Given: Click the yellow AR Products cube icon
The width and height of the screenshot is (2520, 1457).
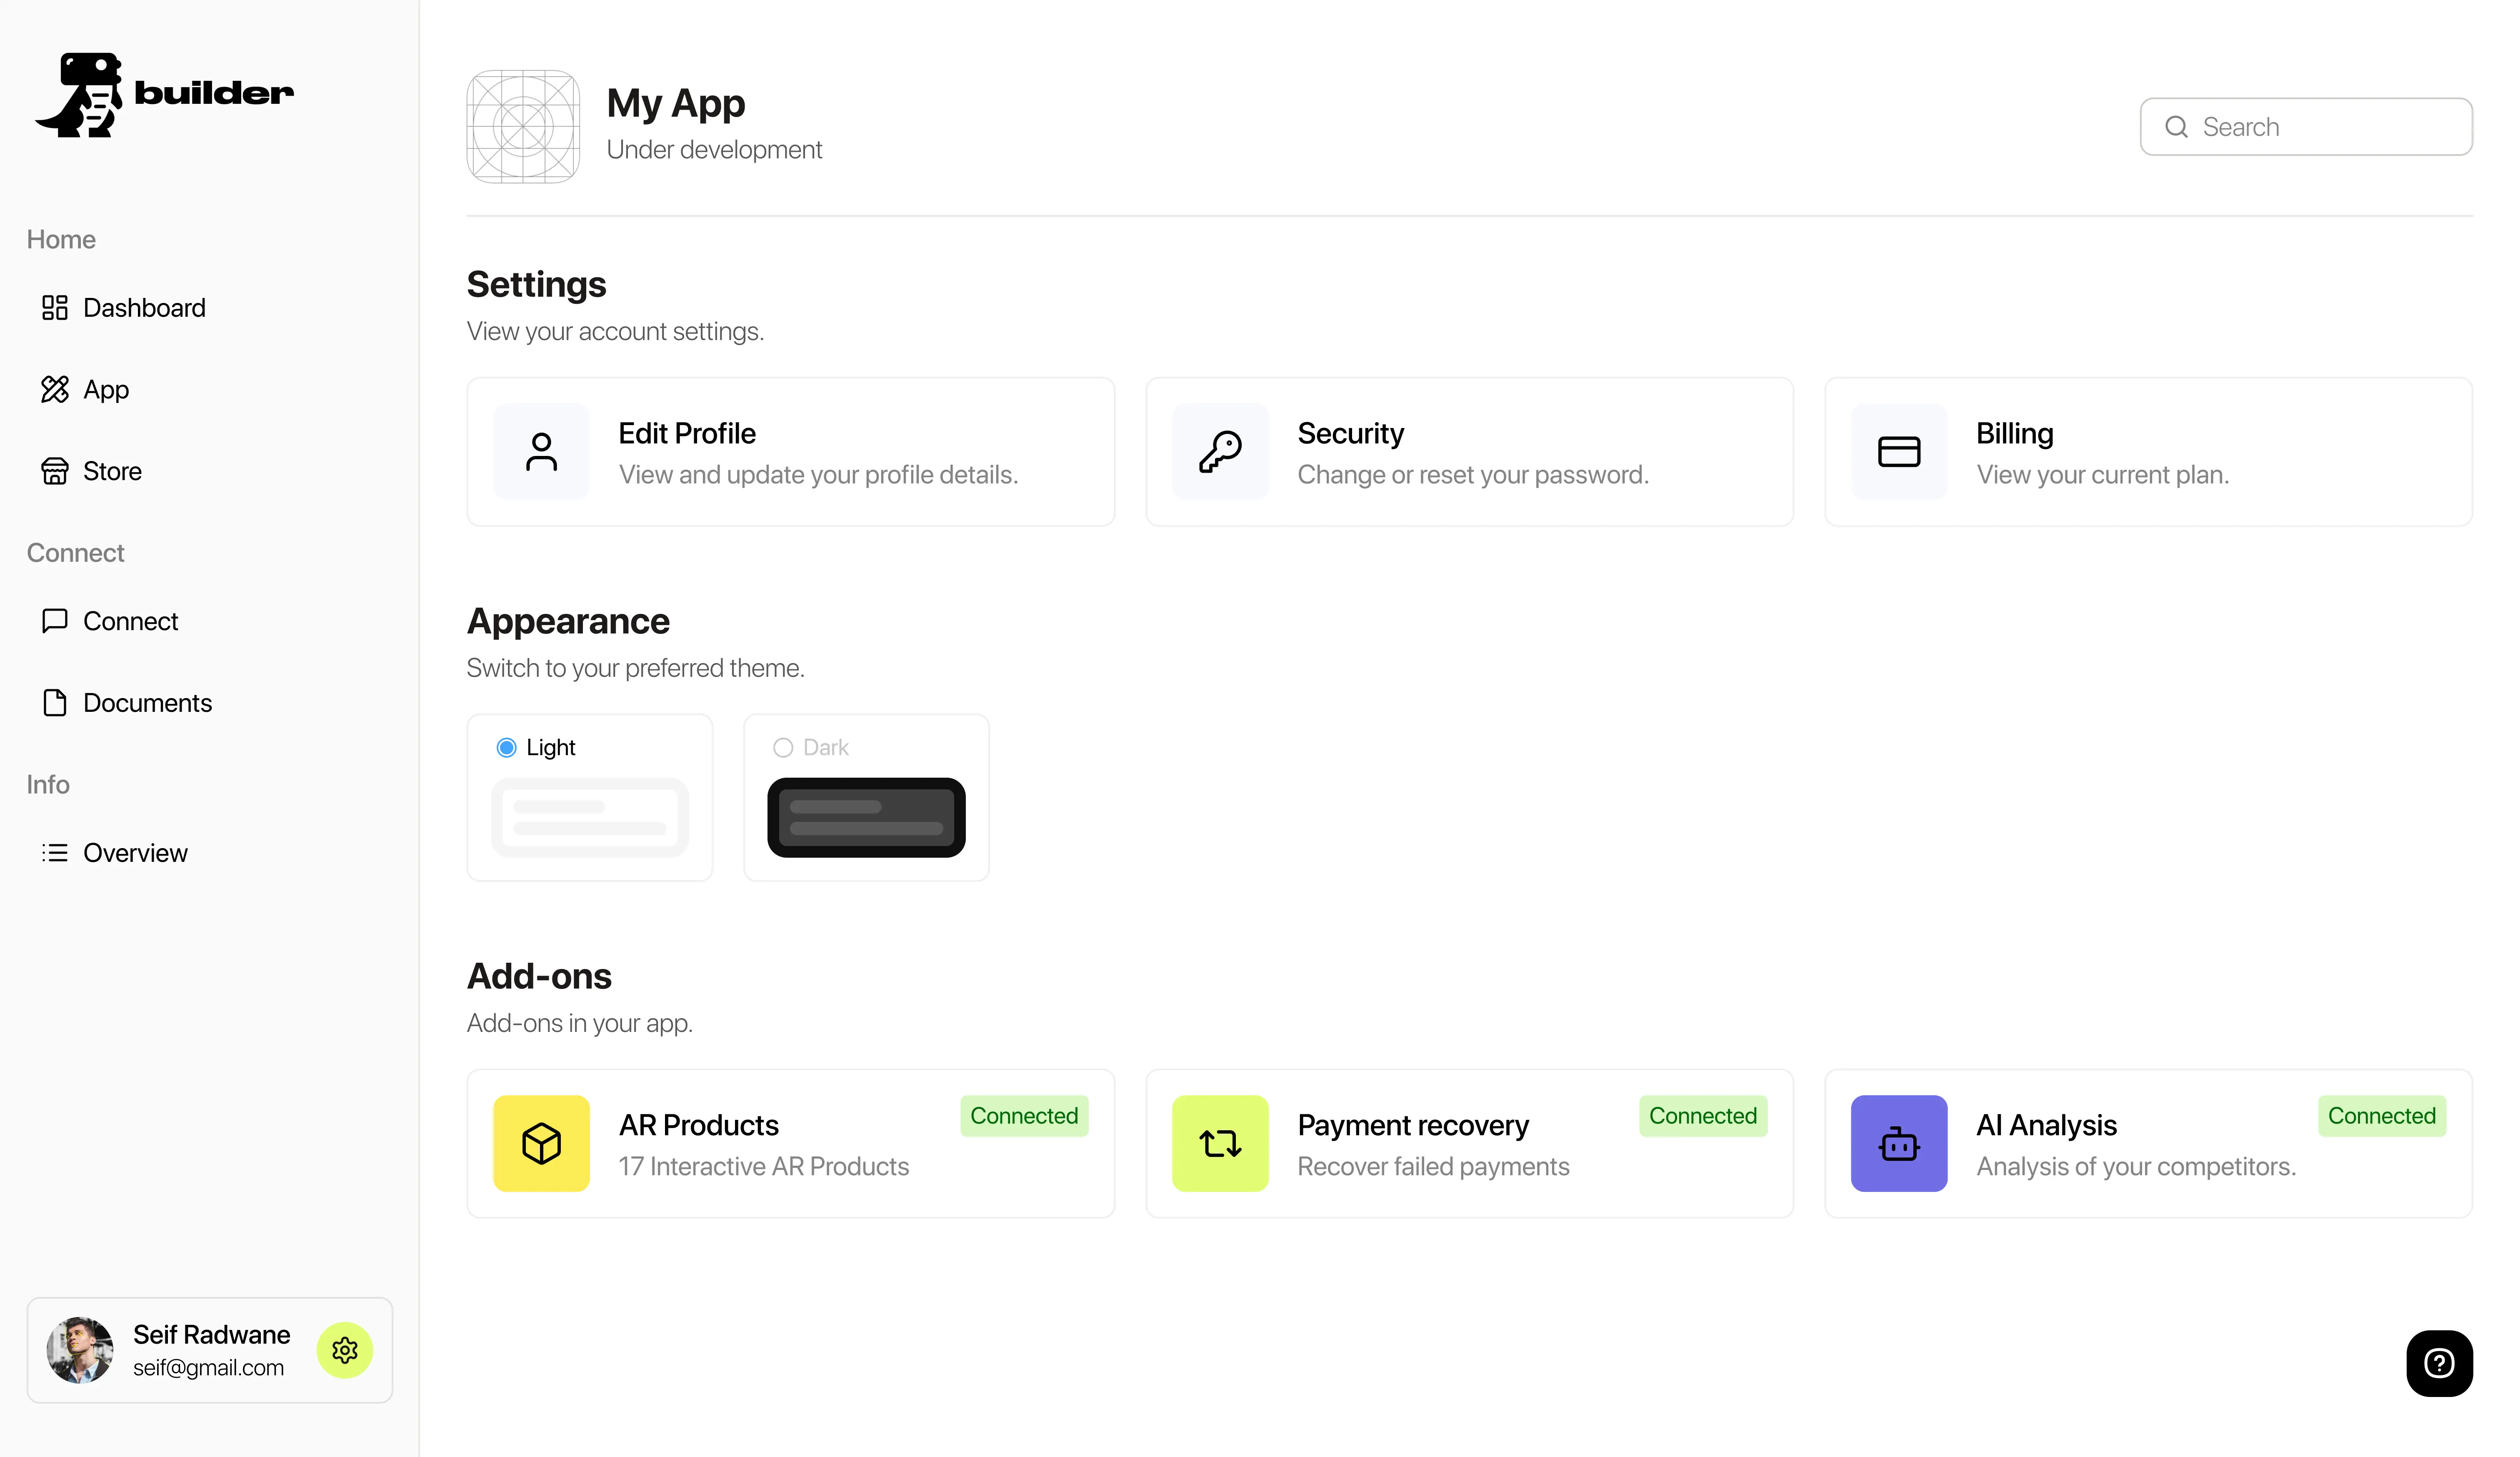Looking at the screenshot, I should click(x=541, y=1143).
